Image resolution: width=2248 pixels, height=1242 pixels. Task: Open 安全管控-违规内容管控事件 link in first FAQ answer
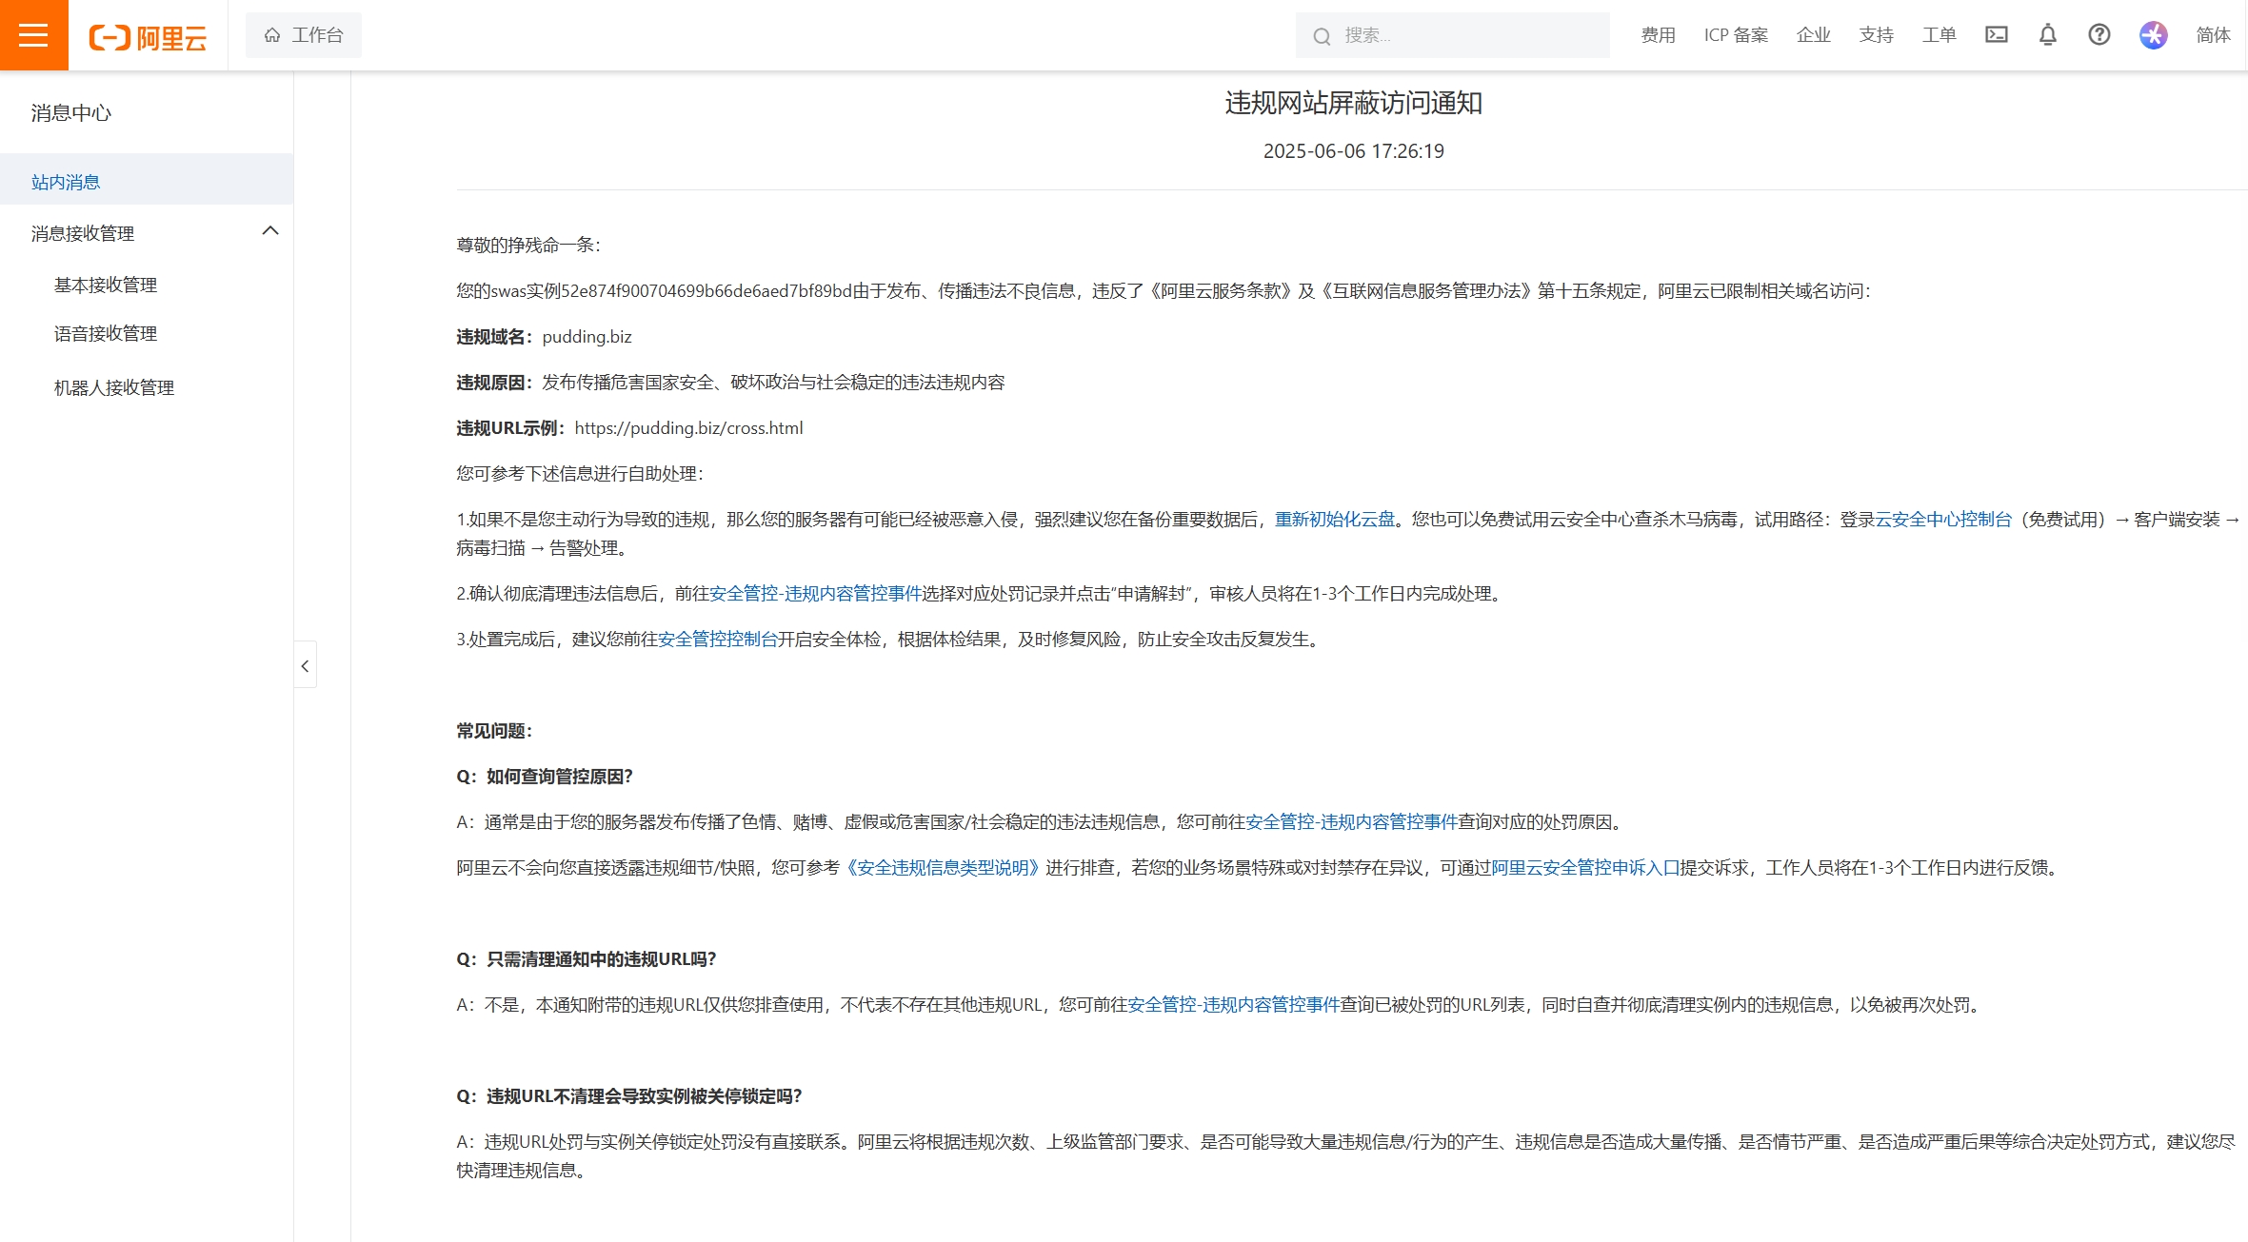[1351, 821]
